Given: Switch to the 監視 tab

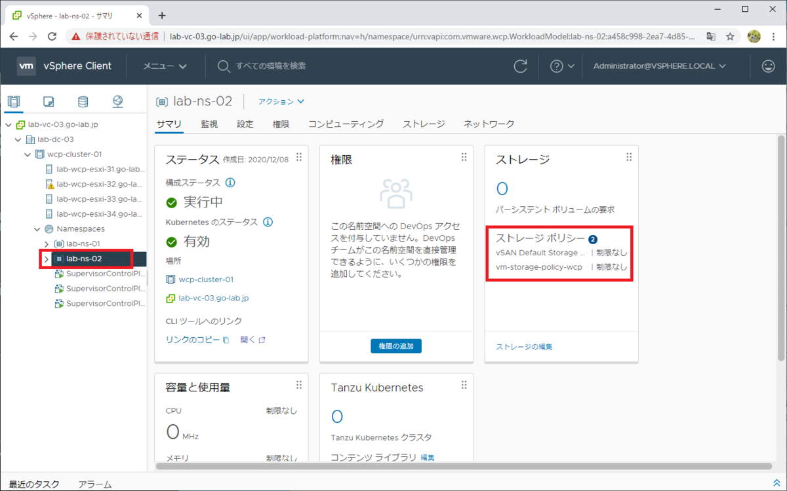Looking at the screenshot, I should 209,124.
